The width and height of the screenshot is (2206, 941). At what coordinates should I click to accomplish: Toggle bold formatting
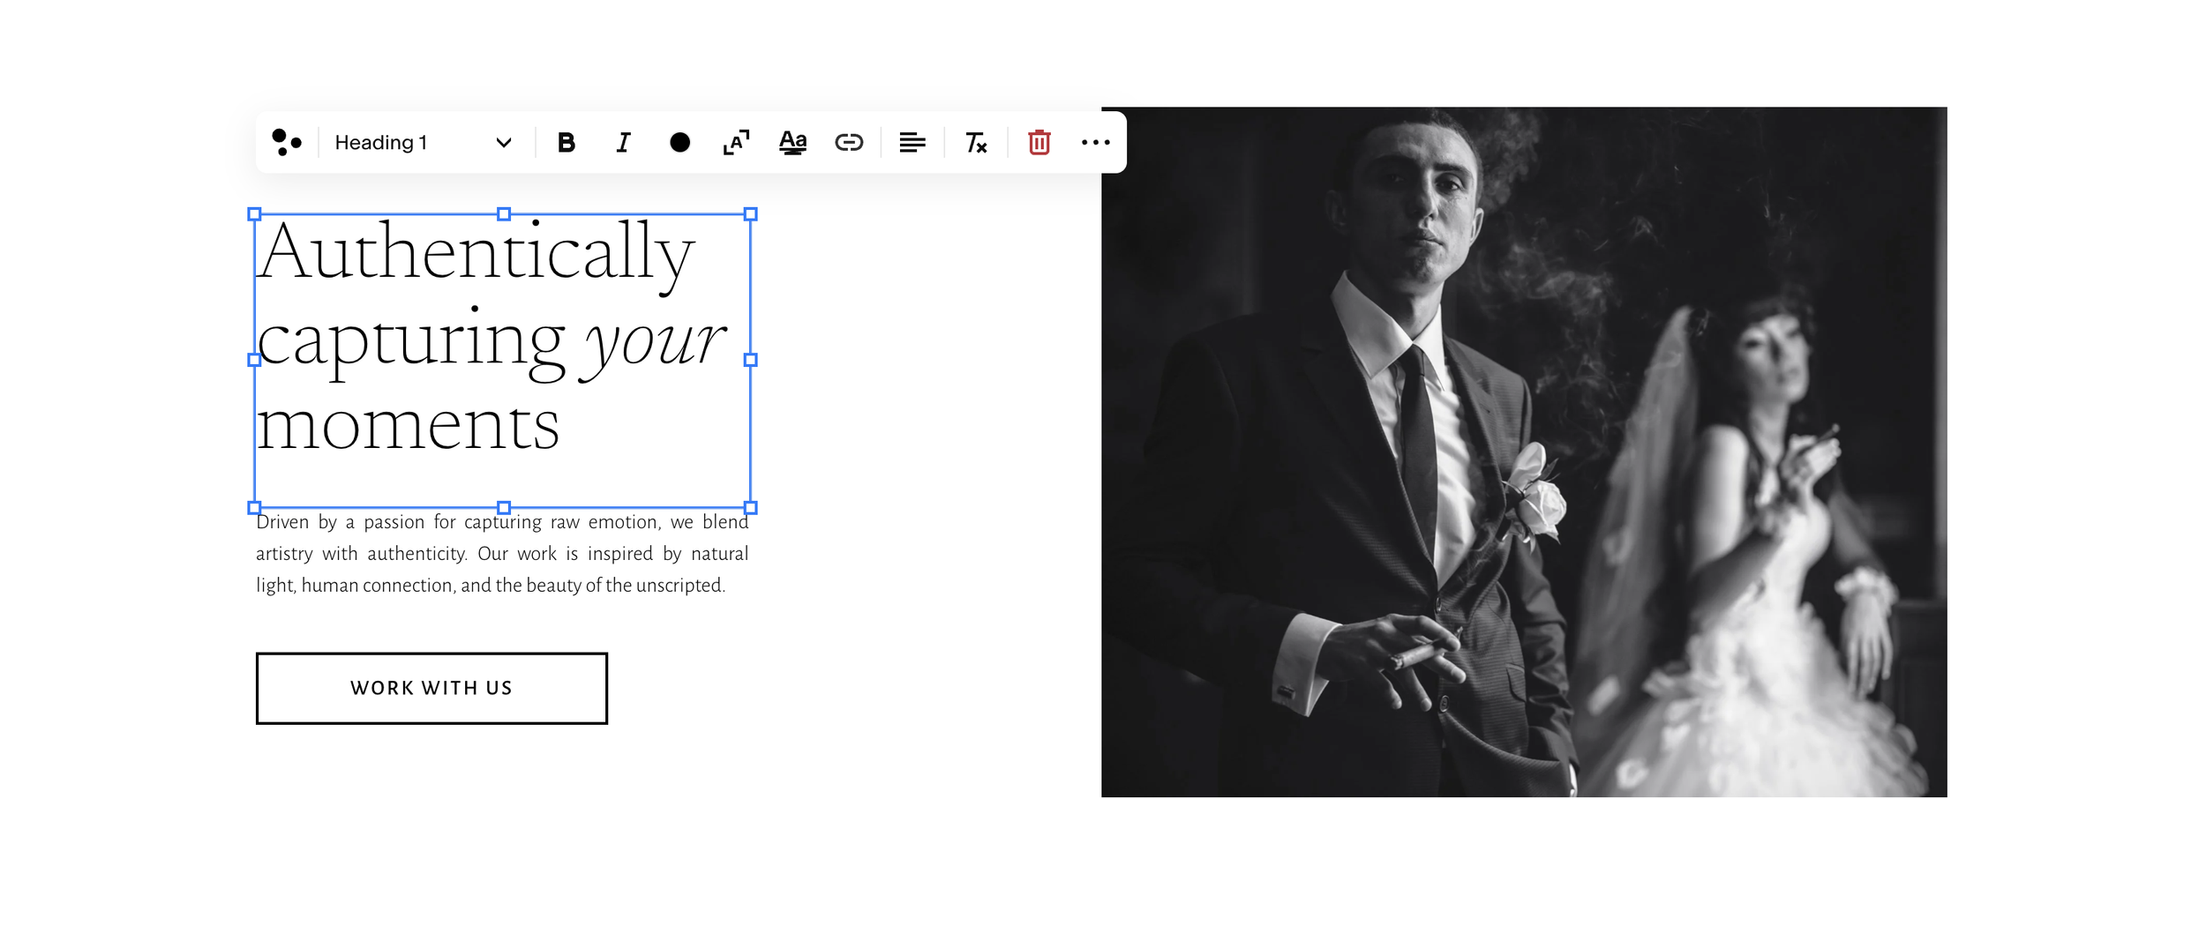tap(567, 142)
